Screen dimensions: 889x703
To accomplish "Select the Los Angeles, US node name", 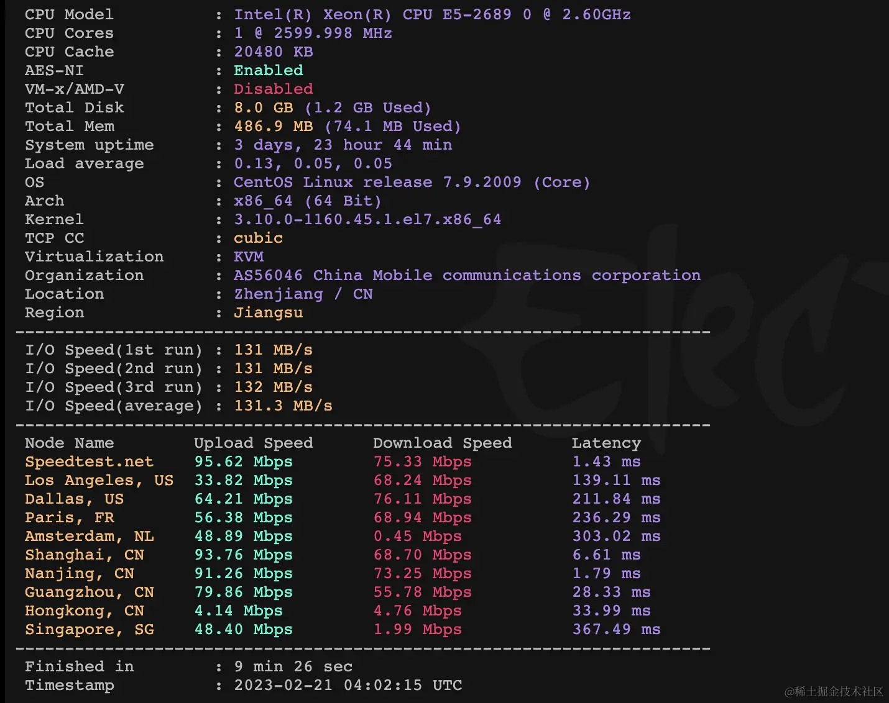I will click(x=99, y=480).
